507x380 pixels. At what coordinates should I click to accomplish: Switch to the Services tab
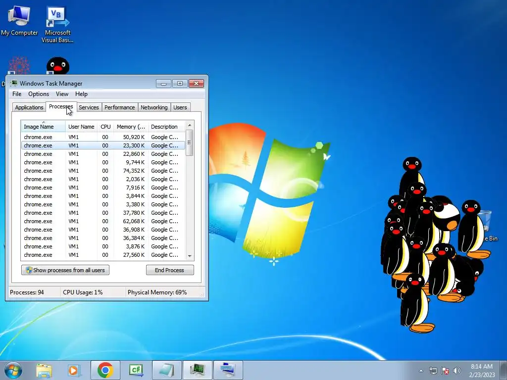tap(89, 107)
